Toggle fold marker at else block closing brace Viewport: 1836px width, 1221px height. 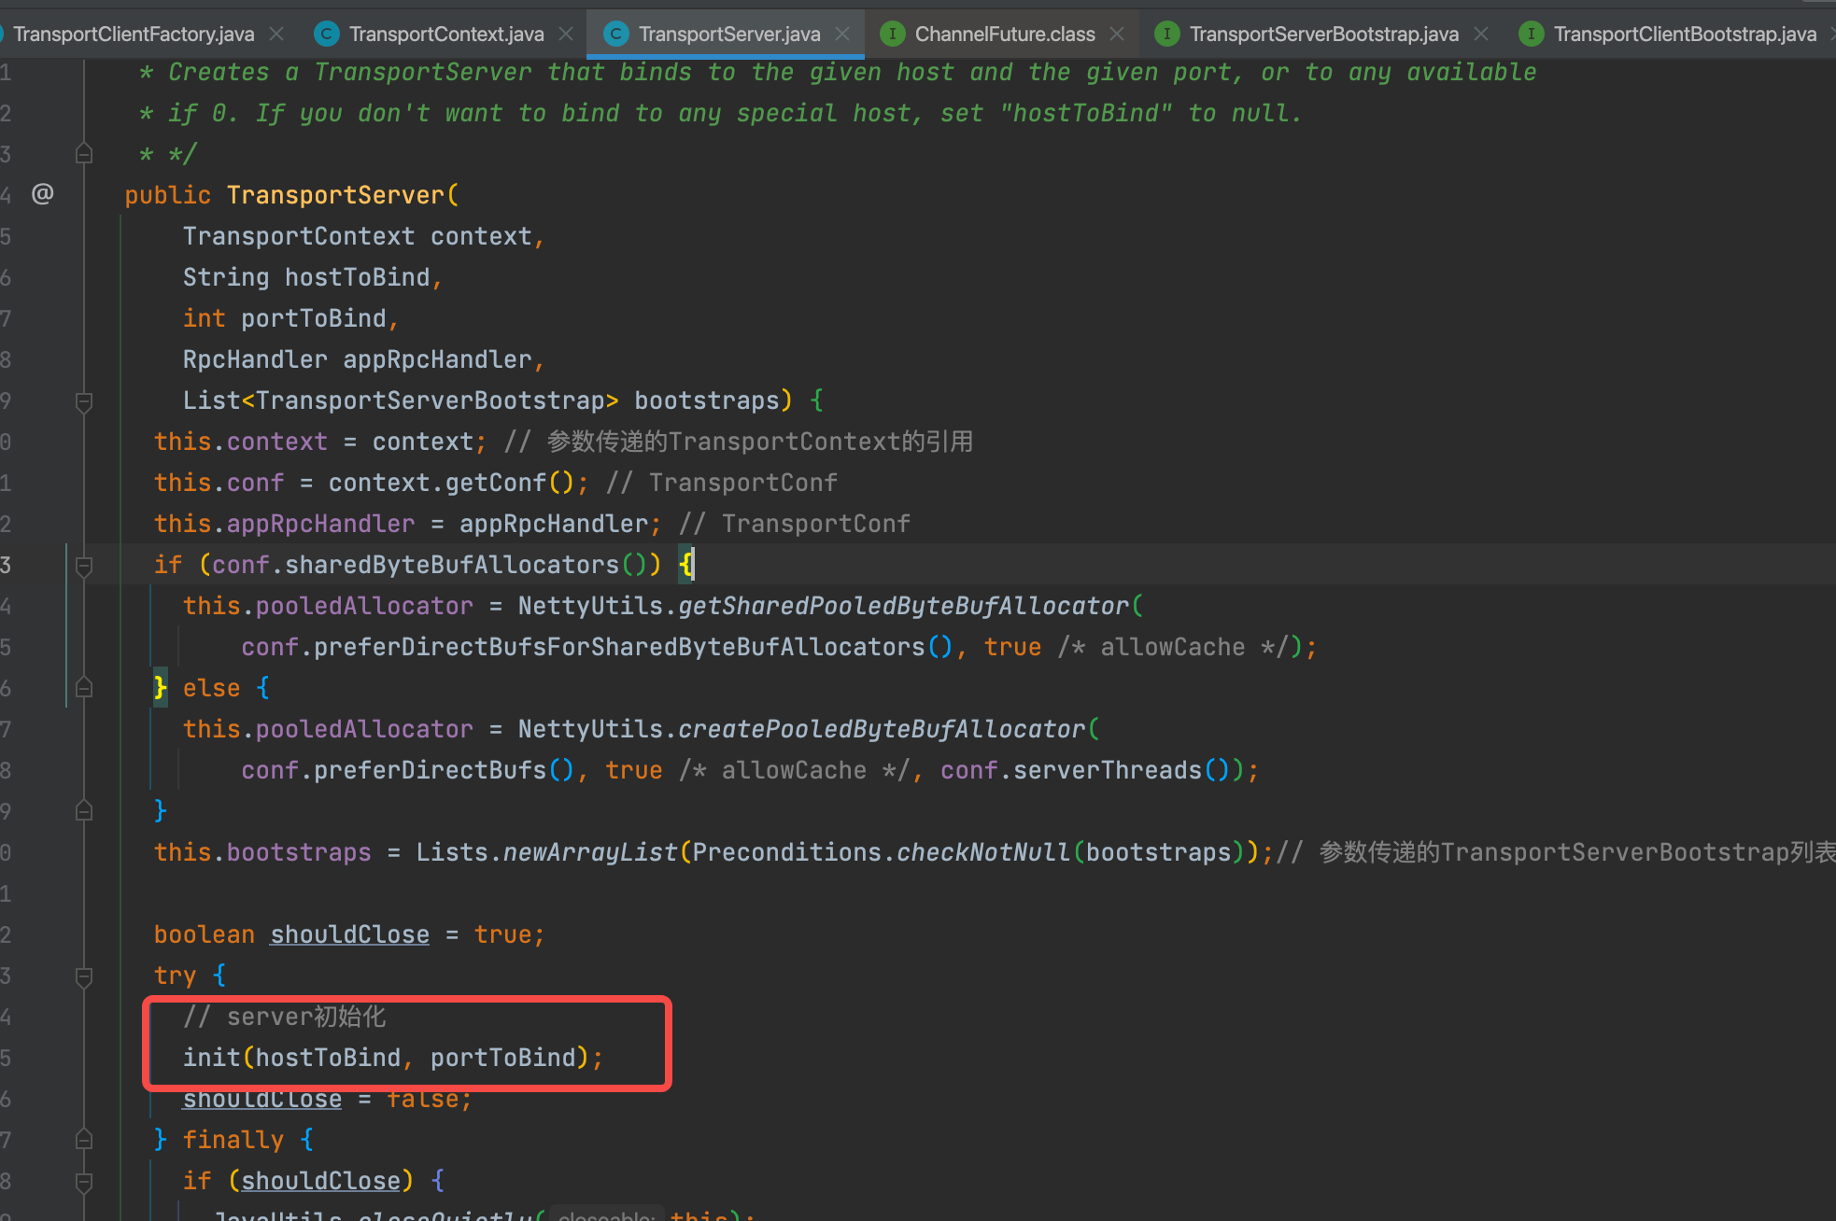click(x=84, y=811)
